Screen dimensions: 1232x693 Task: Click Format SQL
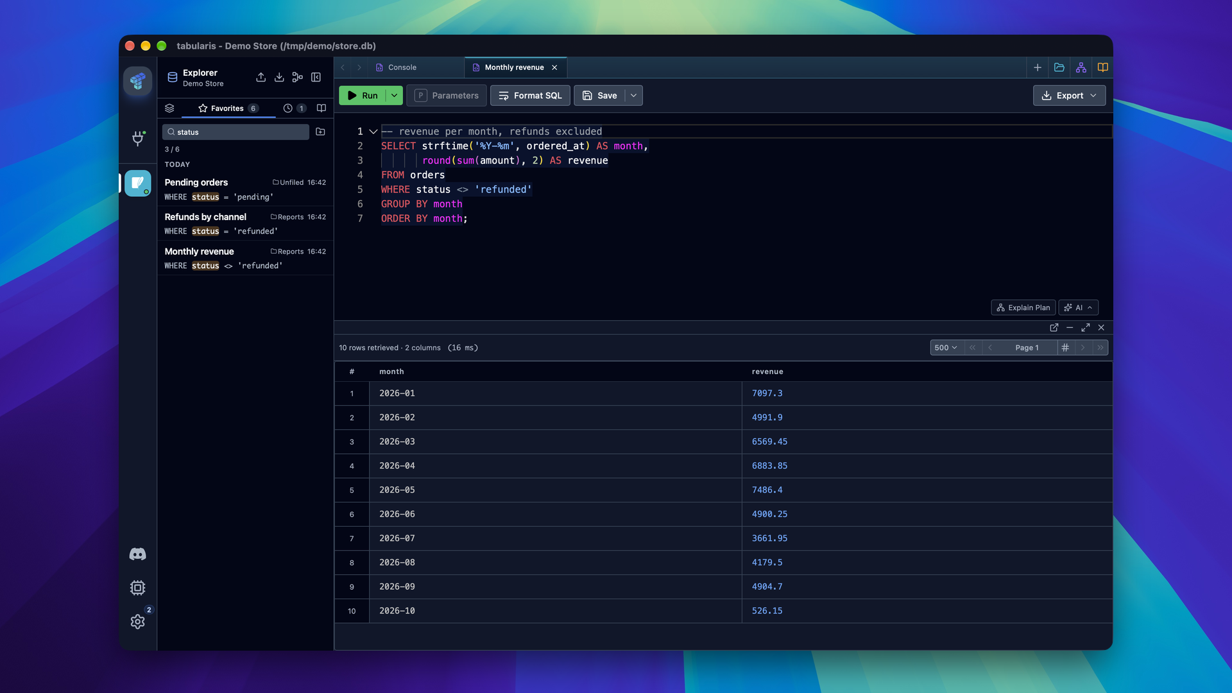pyautogui.click(x=530, y=96)
